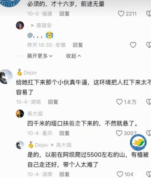Expand more replies with 展开更多
The width and height of the screenshot is (151, 178).
click(x=40, y=56)
